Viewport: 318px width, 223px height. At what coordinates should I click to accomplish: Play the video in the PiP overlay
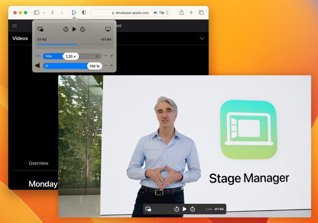(x=185, y=209)
